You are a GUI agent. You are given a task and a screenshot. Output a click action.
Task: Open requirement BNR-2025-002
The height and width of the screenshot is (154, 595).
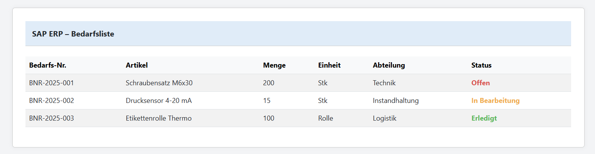pos(52,101)
